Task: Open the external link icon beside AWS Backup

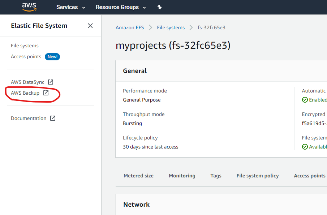Action: point(46,93)
